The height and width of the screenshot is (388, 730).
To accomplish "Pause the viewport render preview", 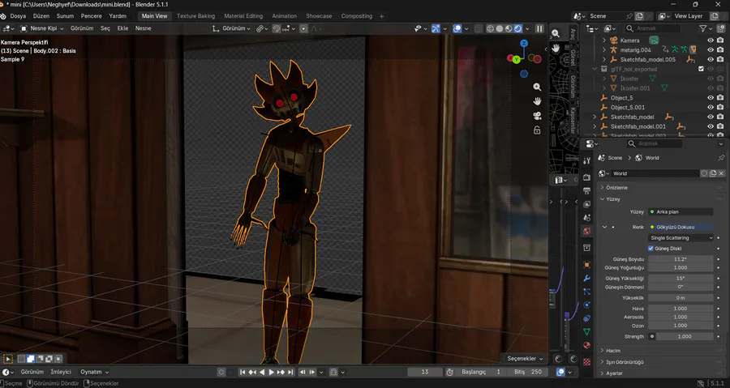I will (x=539, y=28).
